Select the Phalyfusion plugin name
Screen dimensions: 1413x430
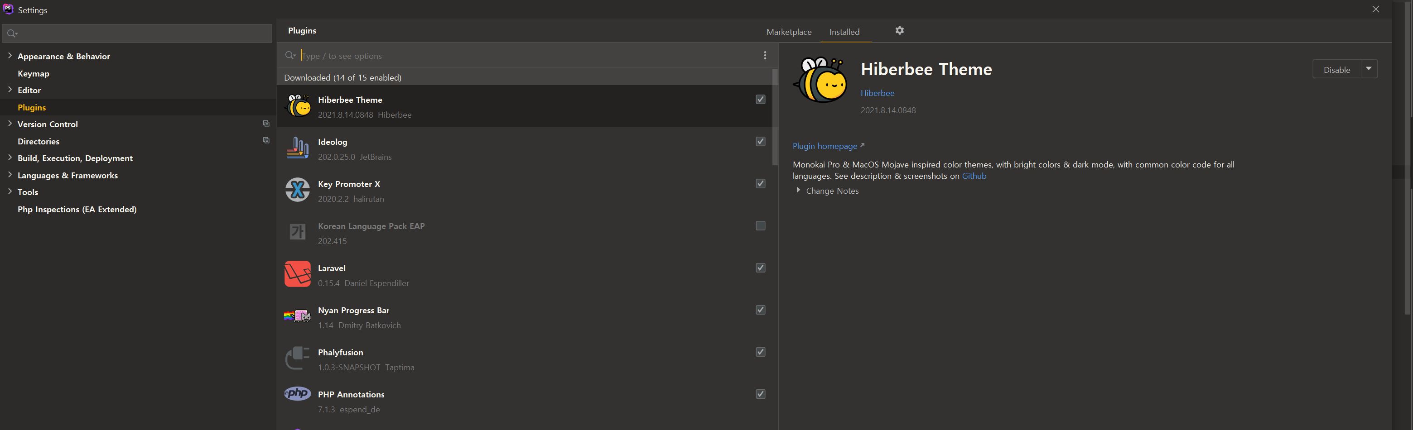[341, 352]
